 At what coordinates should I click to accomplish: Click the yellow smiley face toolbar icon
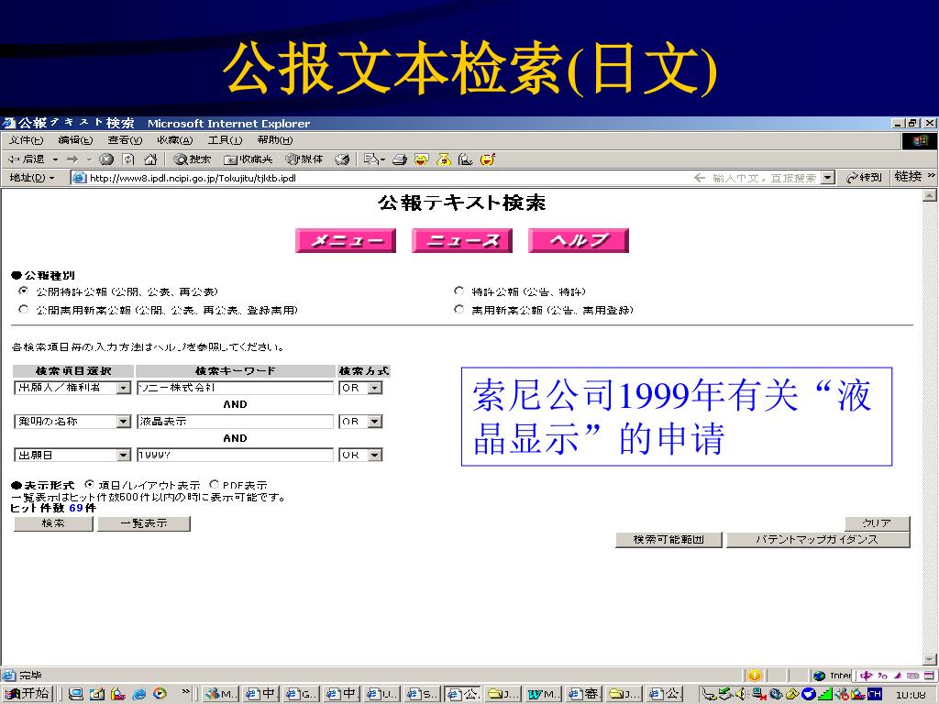click(422, 159)
